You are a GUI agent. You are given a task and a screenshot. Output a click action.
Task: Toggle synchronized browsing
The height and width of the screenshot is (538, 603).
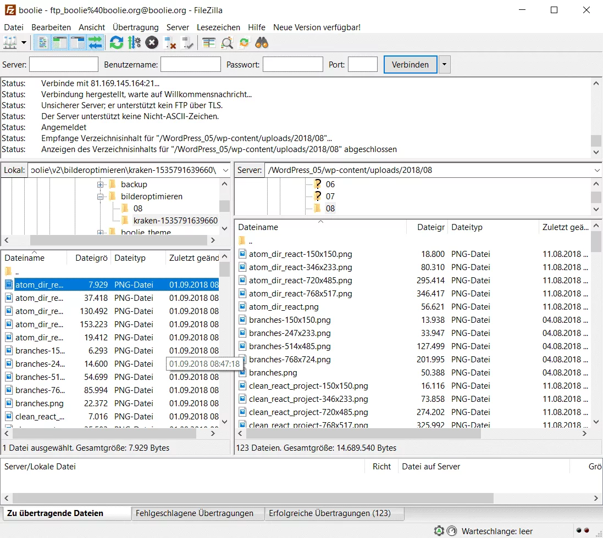244,43
